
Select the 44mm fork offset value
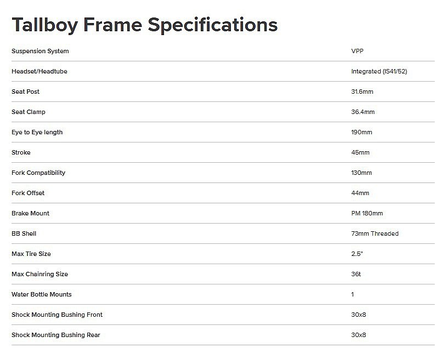click(x=360, y=193)
